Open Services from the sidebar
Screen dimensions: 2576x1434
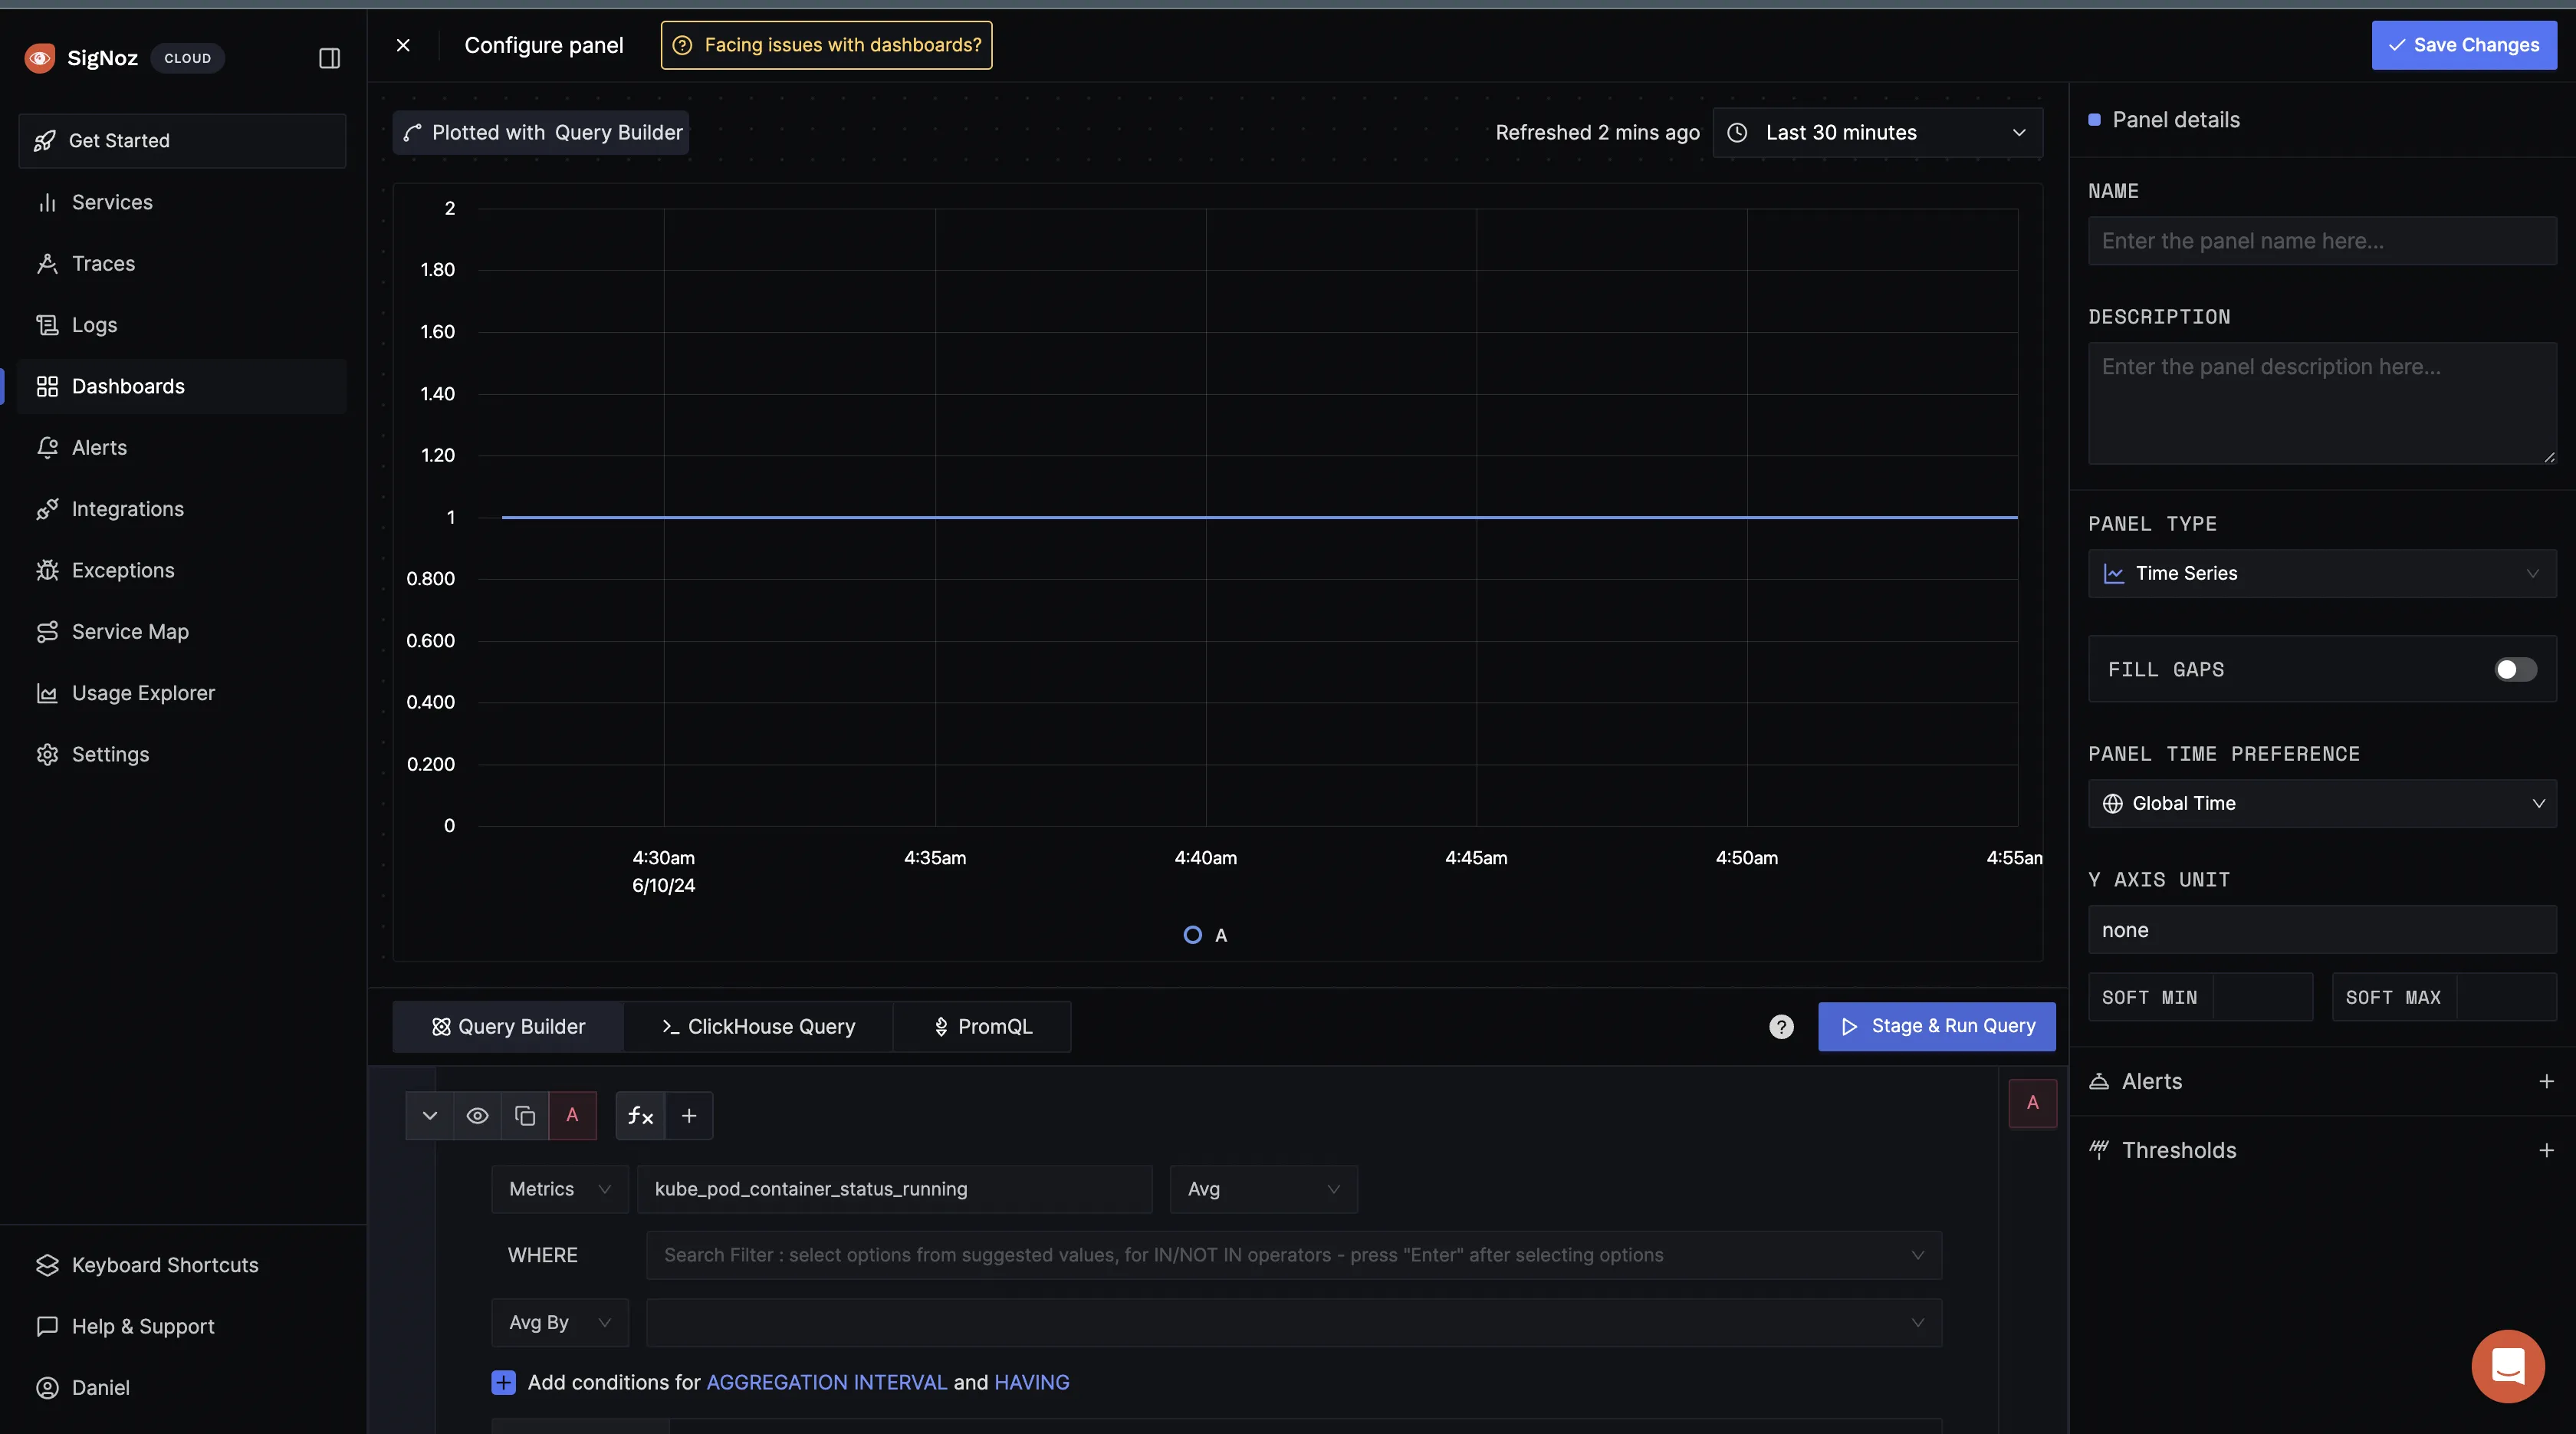click(x=182, y=202)
